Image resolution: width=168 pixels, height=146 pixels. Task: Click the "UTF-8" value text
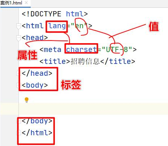117,50
